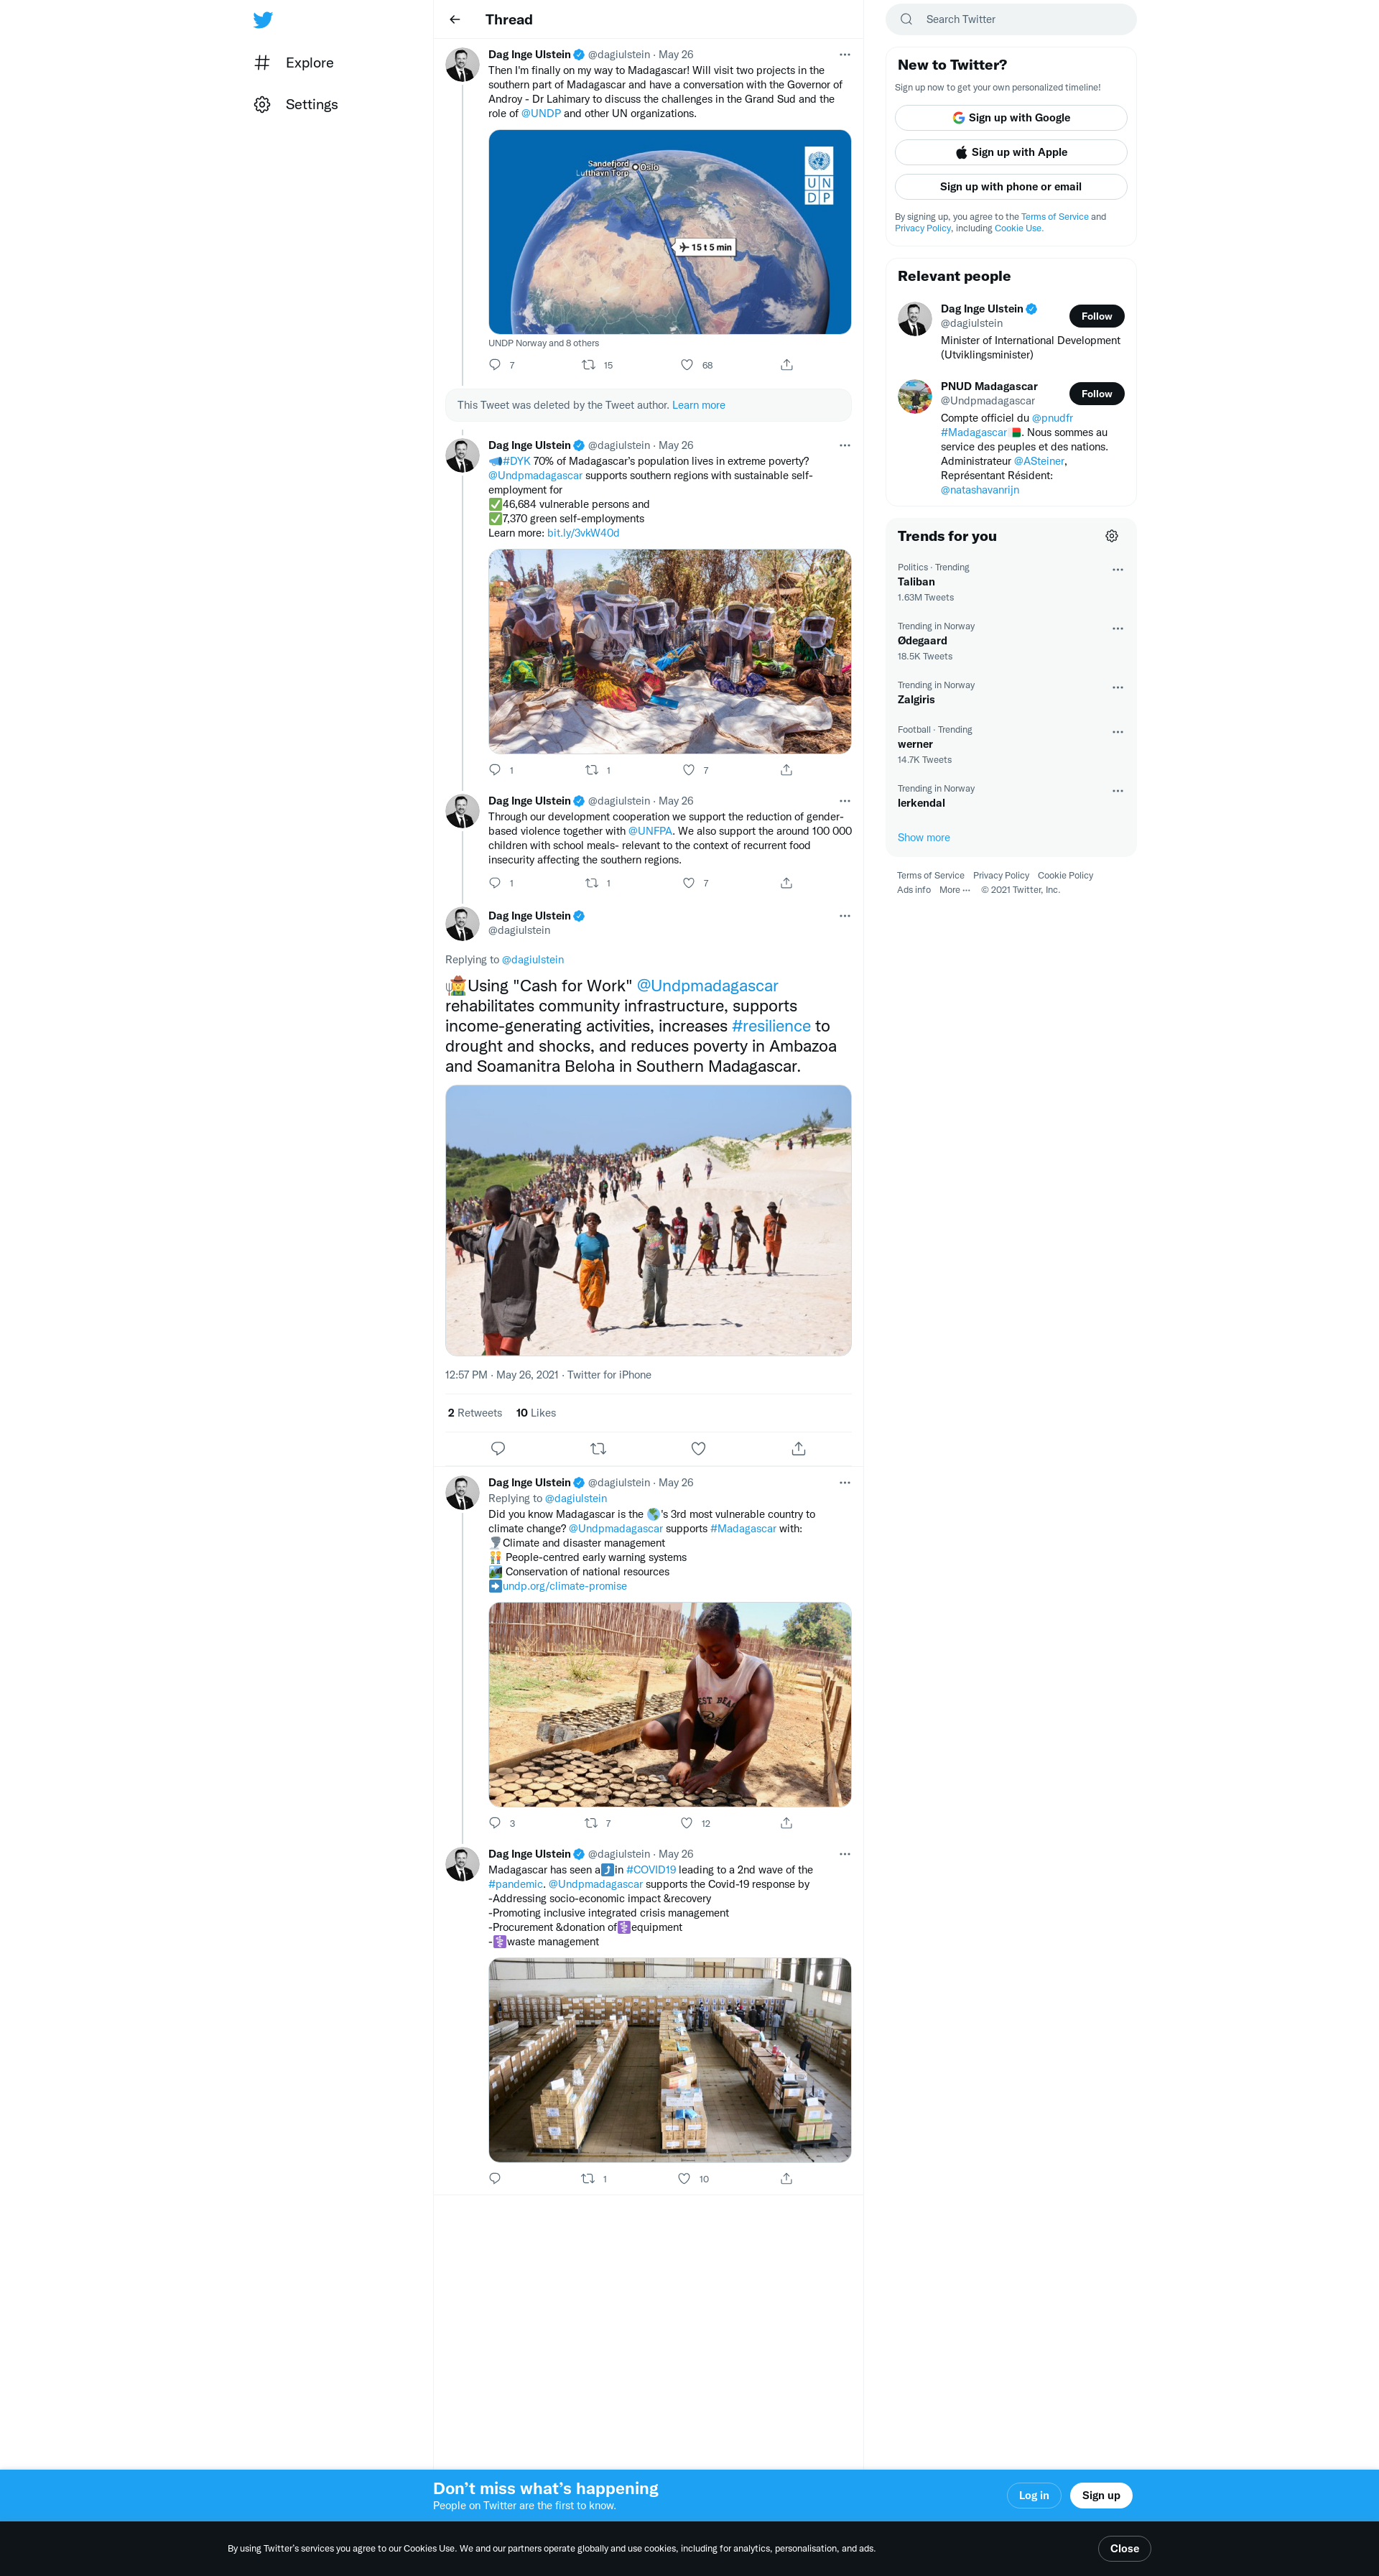
Task: Click the Search Twitter field
Action: [x=1010, y=19]
